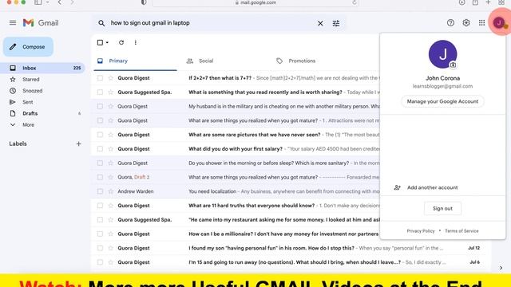Star the 'If 2+2=7' email
Screen dimensions: 511x287
pos(110,78)
